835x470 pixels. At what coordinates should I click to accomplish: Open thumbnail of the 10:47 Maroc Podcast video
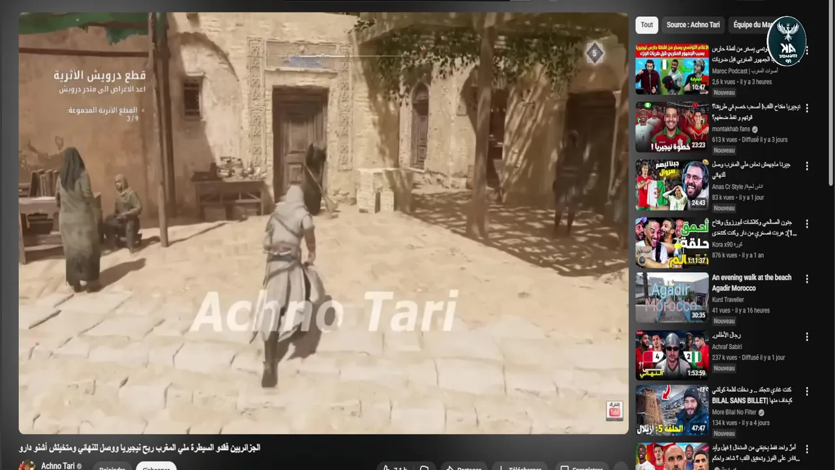(x=672, y=69)
